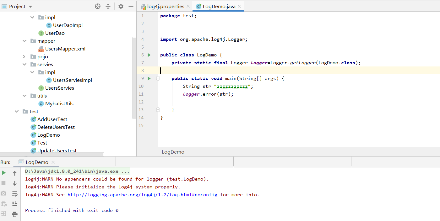This screenshot has width=440, height=221.
Task: Click the up arrow in Run console
Action: click(x=15, y=173)
